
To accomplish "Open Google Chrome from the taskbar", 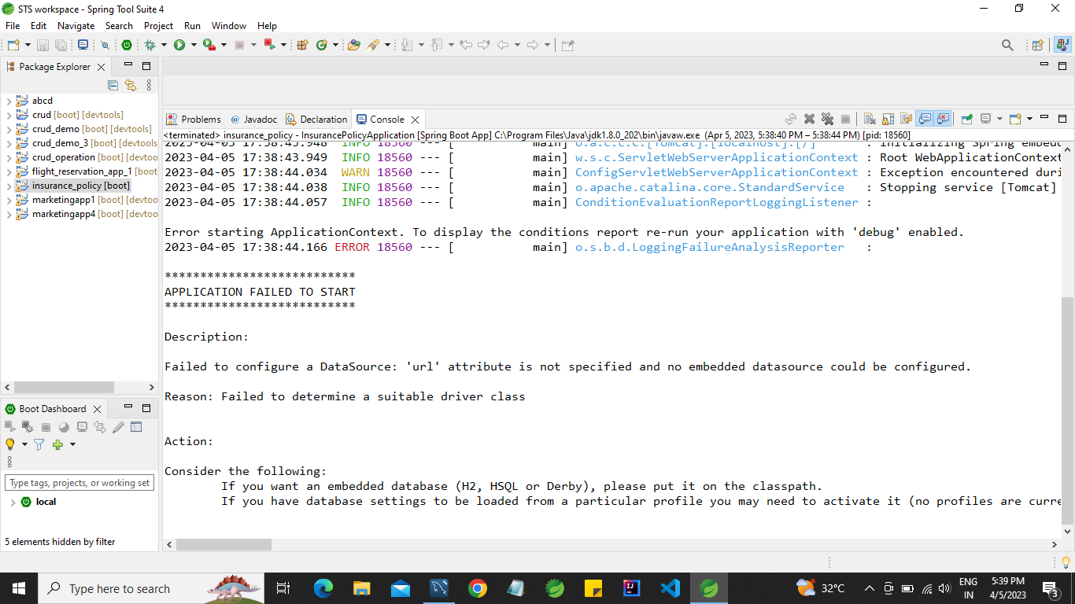I will (x=477, y=588).
